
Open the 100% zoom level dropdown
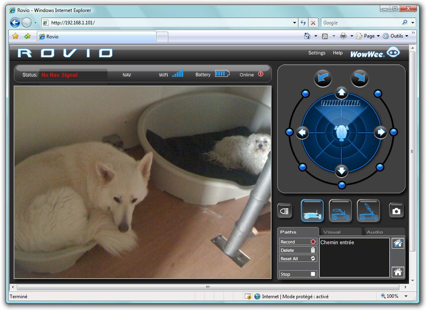(x=406, y=296)
